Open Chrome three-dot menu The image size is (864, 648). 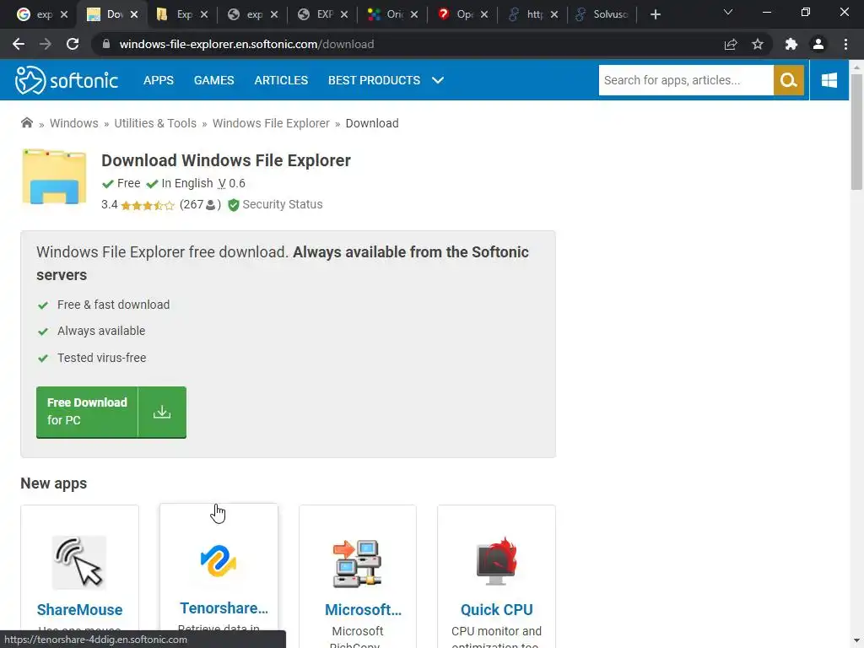pos(845,44)
